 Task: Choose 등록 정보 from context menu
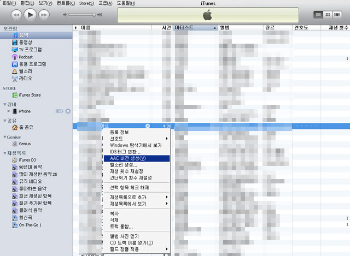[137, 132]
